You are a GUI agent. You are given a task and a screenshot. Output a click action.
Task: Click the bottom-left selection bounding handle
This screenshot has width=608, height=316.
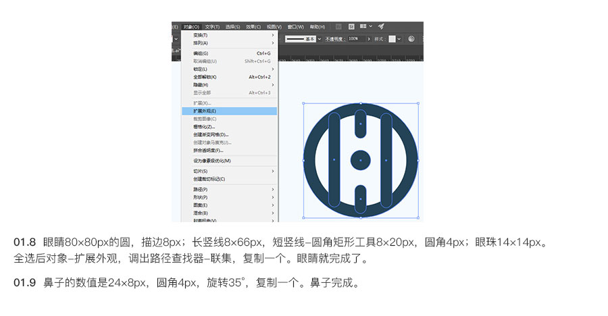(303, 218)
